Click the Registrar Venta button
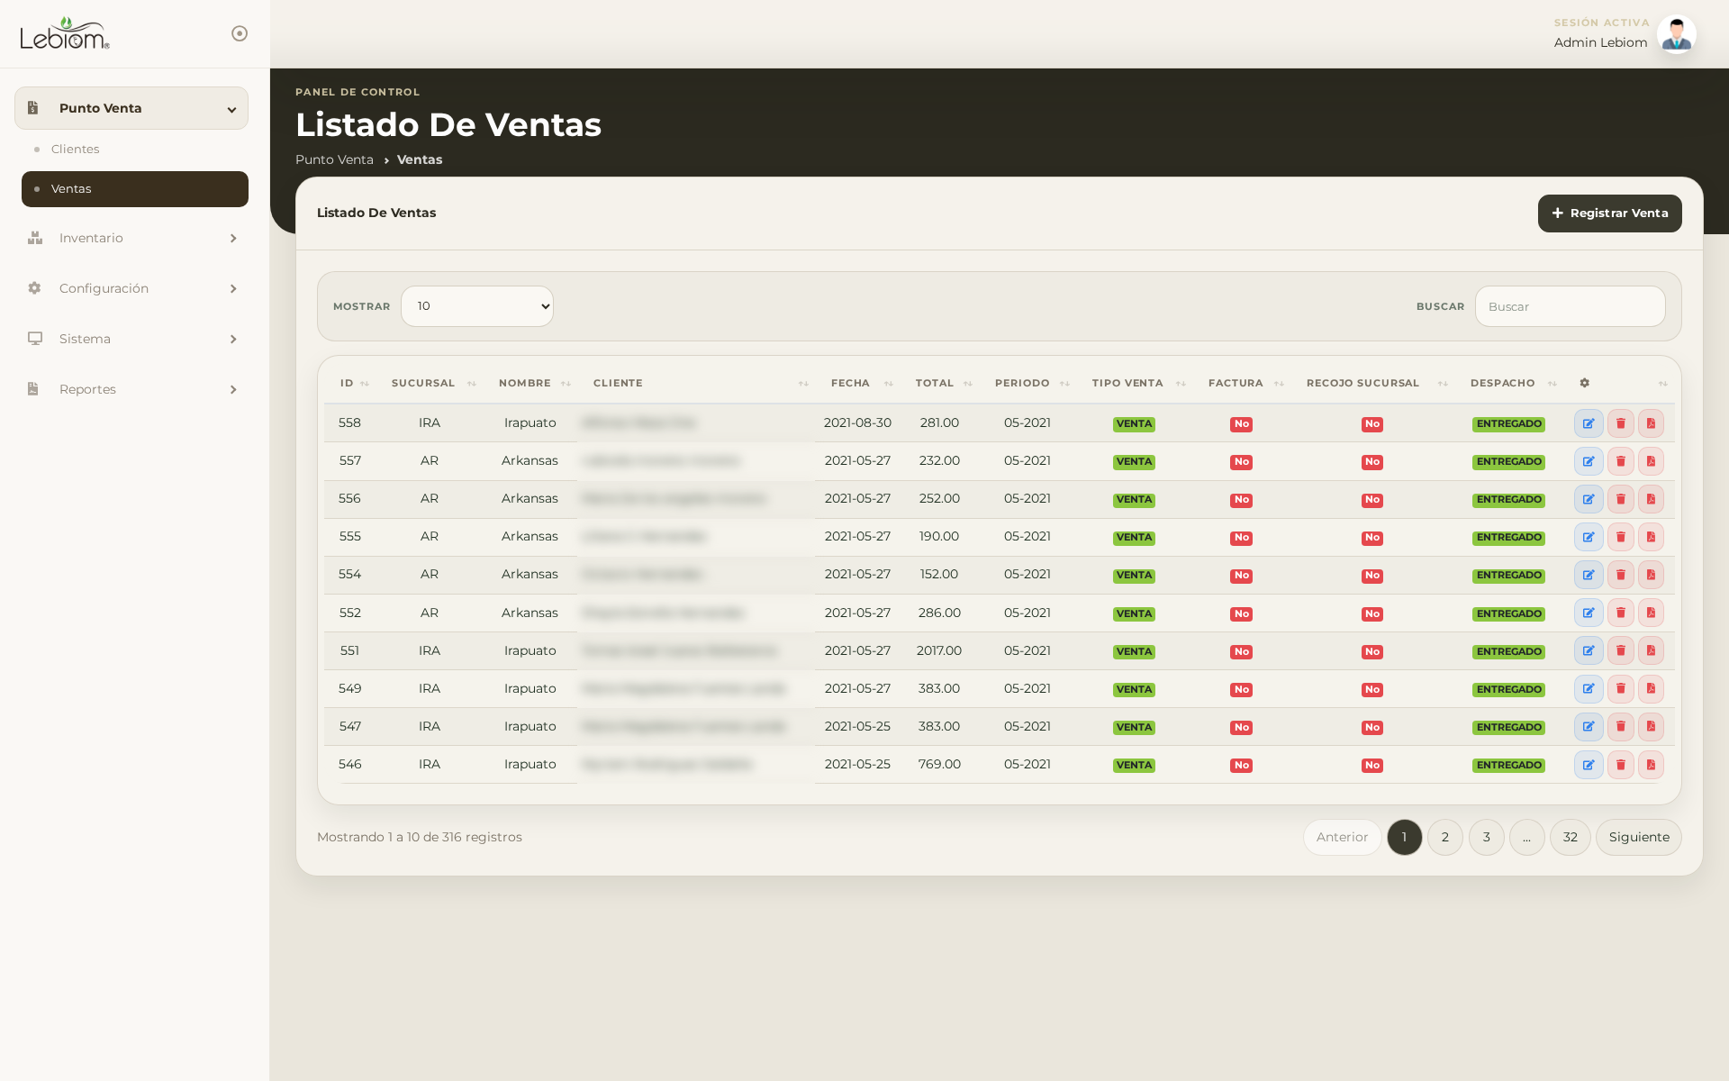Viewport: 1729px width, 1081px height. coord(1609,213)
